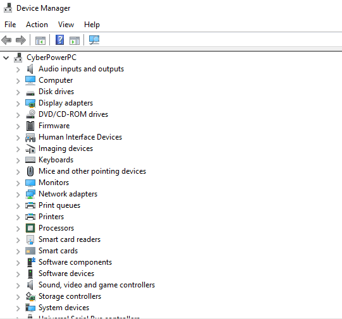Select Human Interface Devices label
Viewport: 342px width, 319px height.
tap(80, 137)
